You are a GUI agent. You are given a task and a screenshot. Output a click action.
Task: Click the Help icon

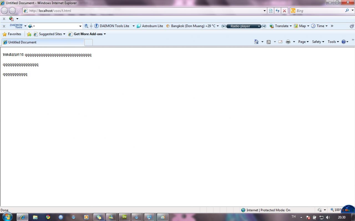344,42
